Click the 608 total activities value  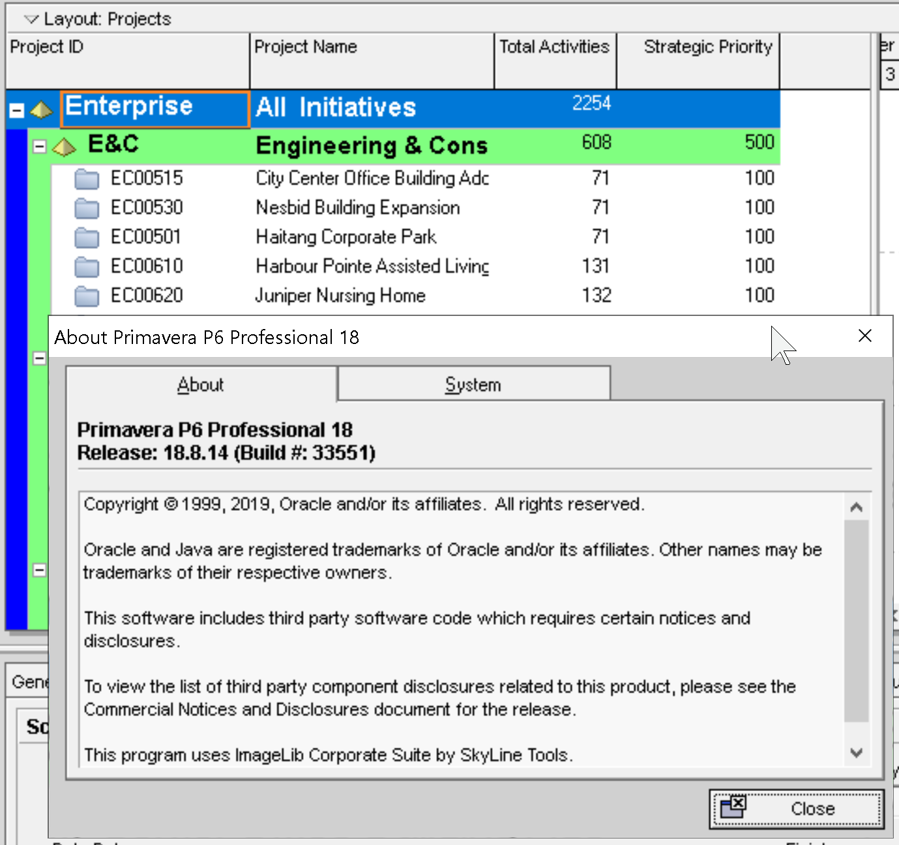597,142
